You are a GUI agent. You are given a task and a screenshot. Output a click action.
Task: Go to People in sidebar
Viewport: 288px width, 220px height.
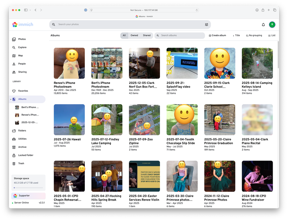click(22, 64)
